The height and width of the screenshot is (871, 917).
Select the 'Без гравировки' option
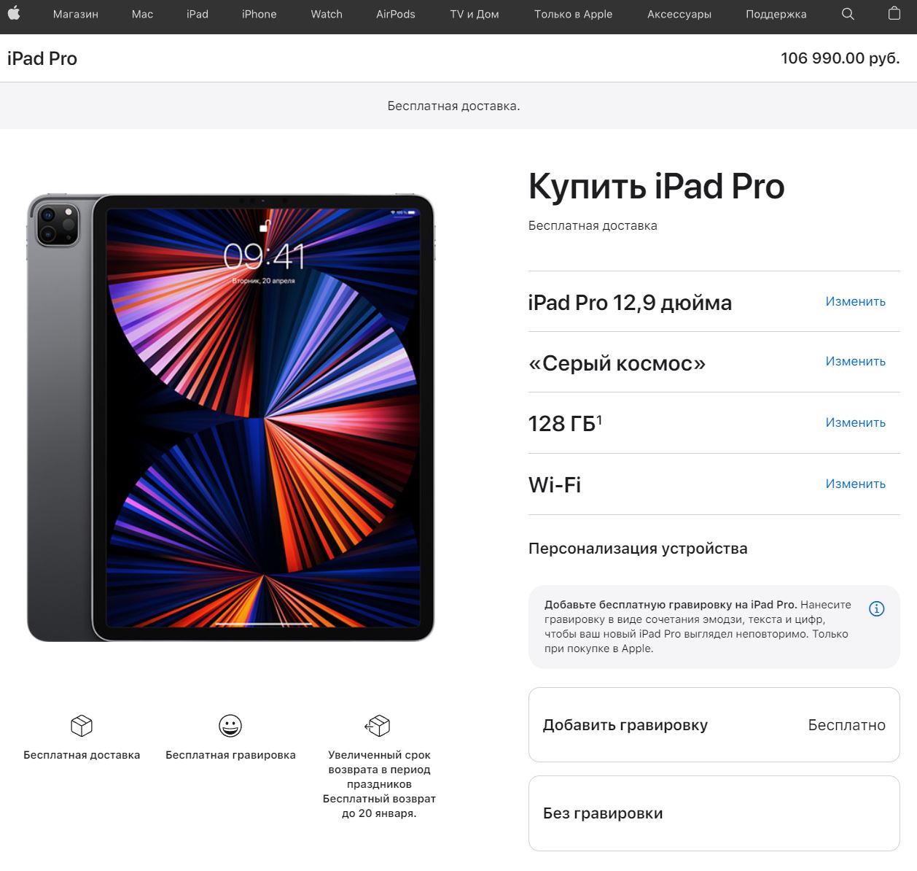point(714,813)
